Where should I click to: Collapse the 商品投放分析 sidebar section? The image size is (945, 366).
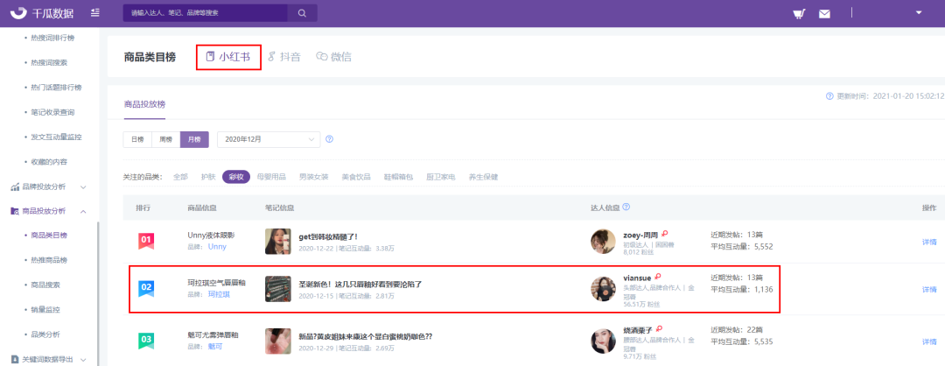tap(48, 211)
